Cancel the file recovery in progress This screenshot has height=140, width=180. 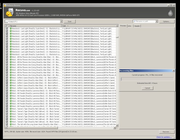(147, 88)
